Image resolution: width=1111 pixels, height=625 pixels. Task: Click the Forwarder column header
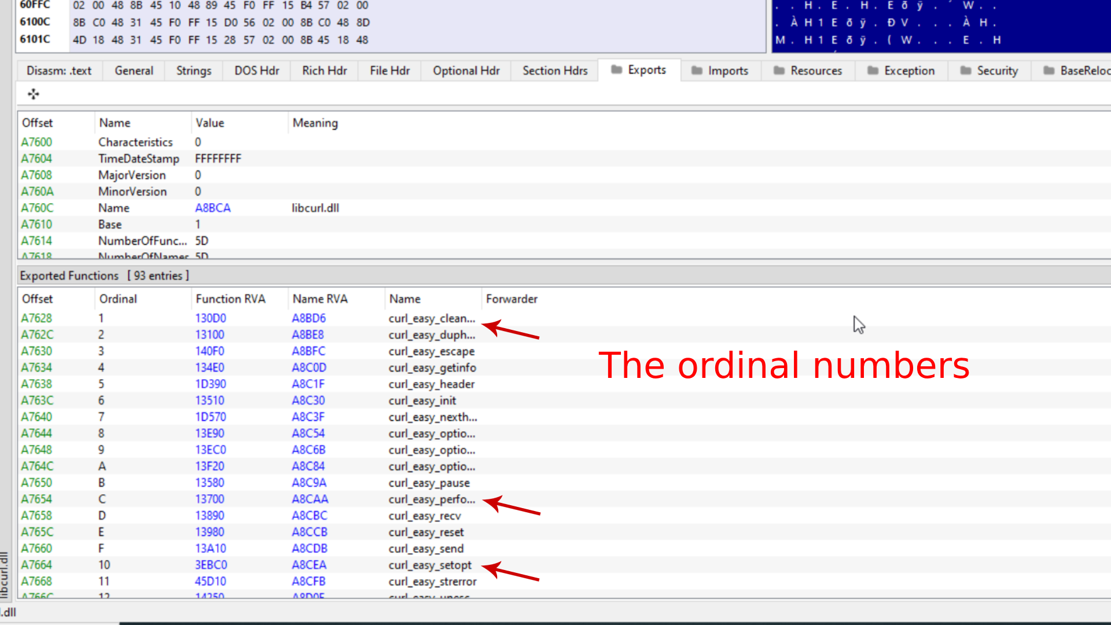(x=512, y=299)
